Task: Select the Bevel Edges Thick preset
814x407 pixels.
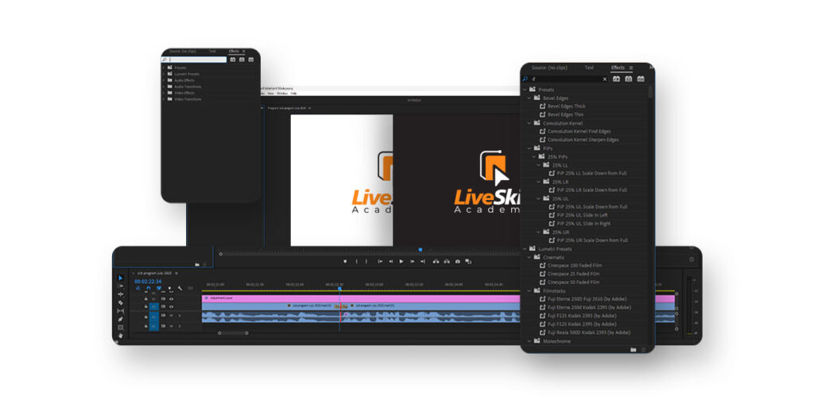Action: click(x=566, y=106)
